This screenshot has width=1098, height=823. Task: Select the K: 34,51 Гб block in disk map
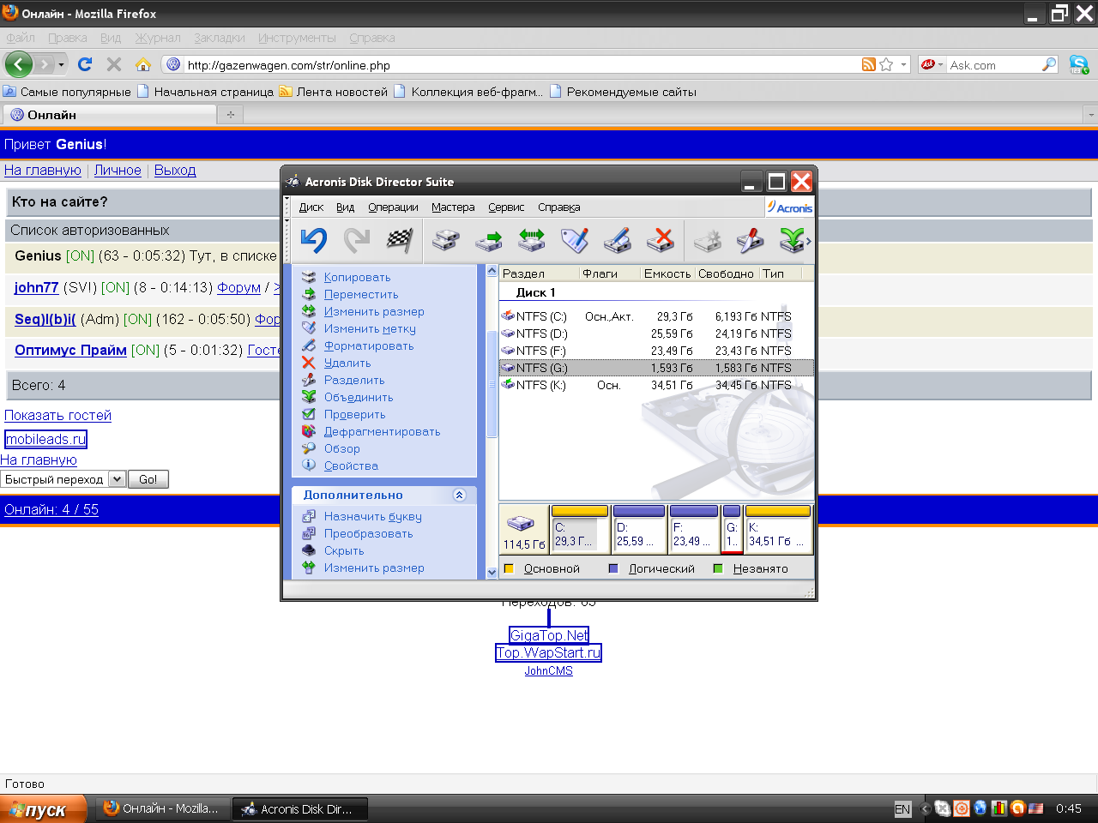pos(778,530)
